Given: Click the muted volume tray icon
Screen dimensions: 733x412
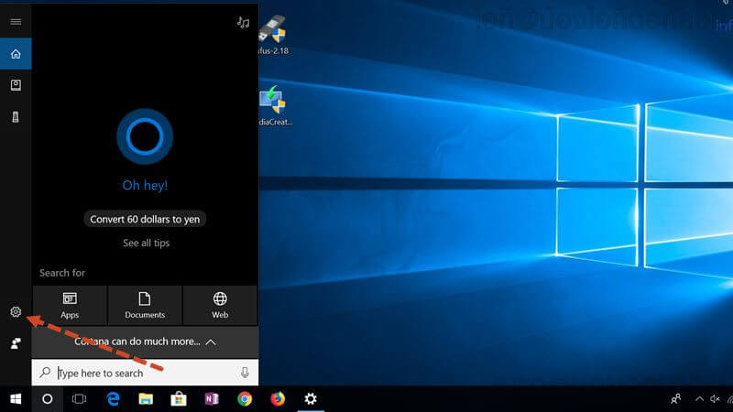Looking at the screenshot, I should pos(715,399).
